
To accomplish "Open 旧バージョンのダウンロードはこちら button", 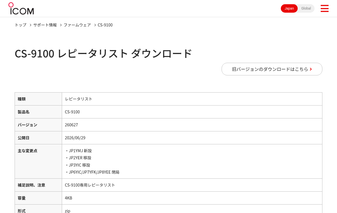I will click(x=272, y=69).
